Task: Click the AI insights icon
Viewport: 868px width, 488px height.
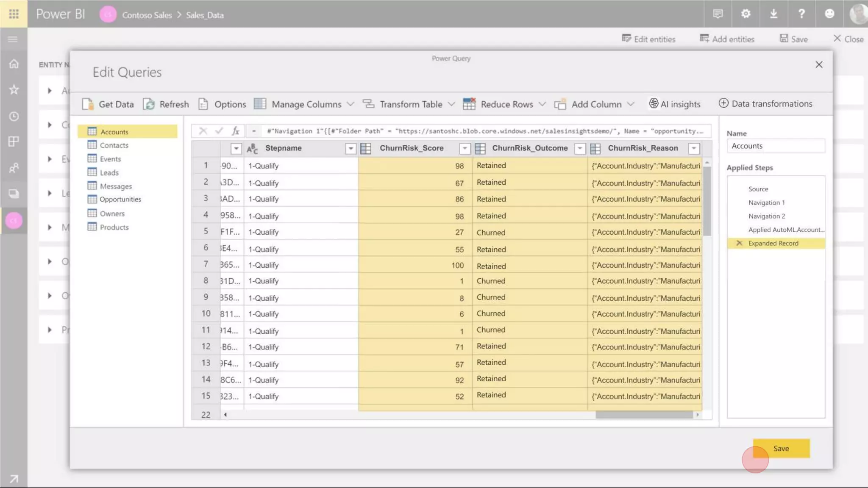Action: [654, 103]
